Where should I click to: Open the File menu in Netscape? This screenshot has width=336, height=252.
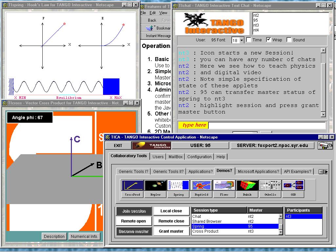point(143,13)
